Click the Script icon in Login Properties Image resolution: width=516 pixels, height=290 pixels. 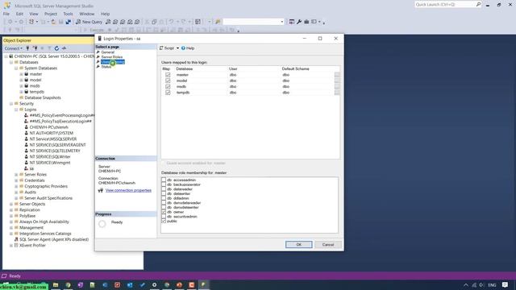(161, 48)
